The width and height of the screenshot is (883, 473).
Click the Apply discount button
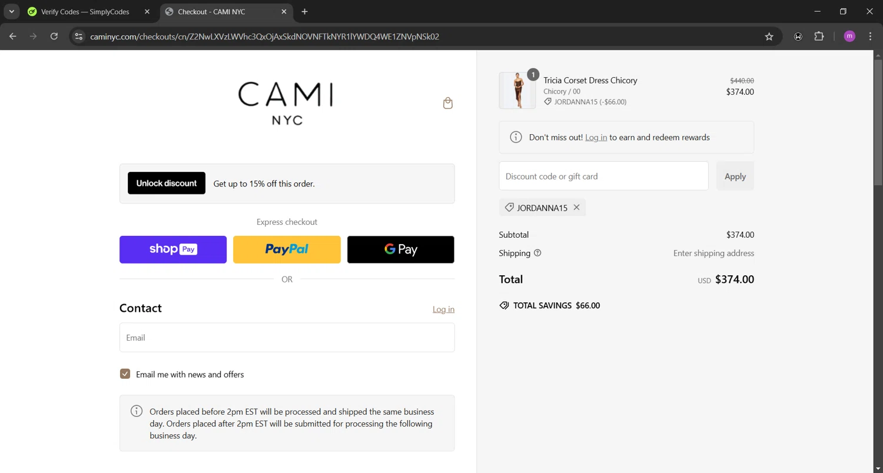click(735, 176)
